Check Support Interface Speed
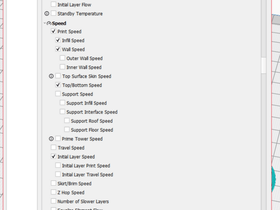Image resolution: width=280 pixels, height=210 pixels. (63, 112)
